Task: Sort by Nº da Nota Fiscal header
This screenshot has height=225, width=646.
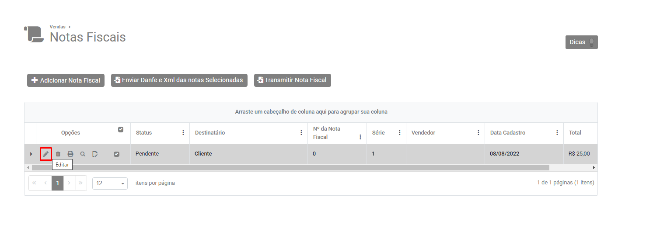Action: click(327, 133)
